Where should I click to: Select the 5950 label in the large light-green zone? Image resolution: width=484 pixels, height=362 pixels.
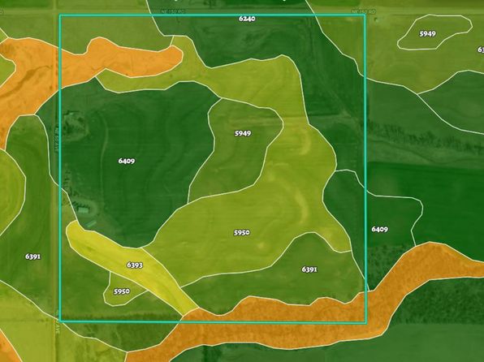click(242, 232)
